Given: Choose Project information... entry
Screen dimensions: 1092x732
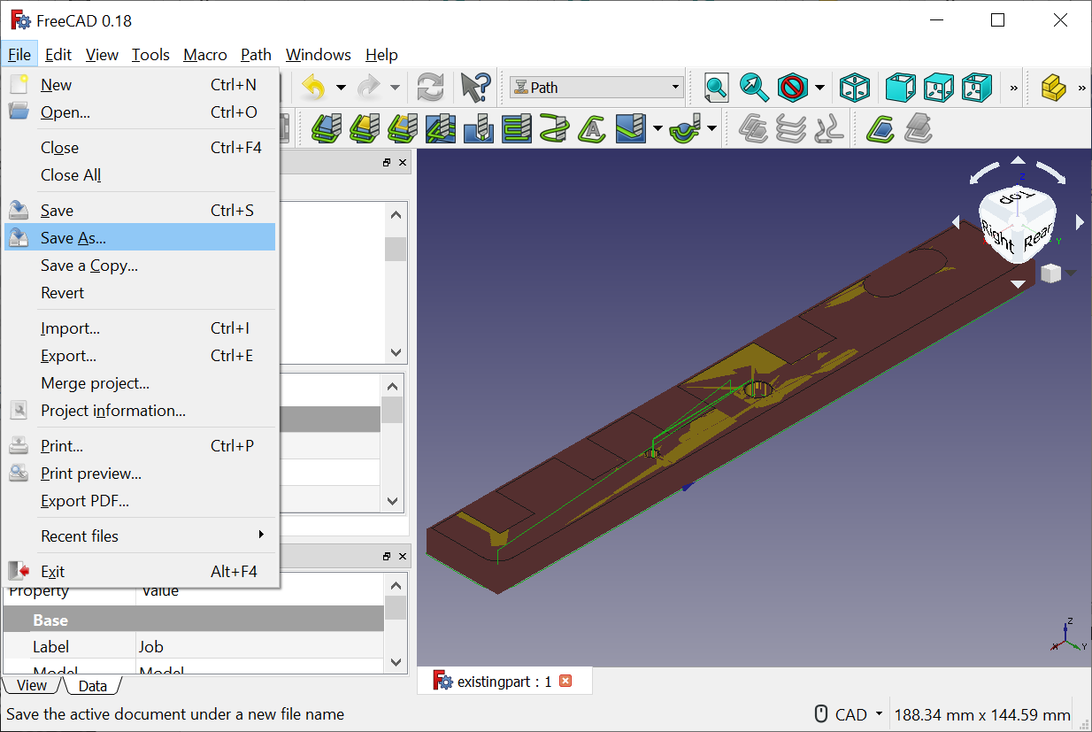Looking at the screenshot, I should 140,411.
